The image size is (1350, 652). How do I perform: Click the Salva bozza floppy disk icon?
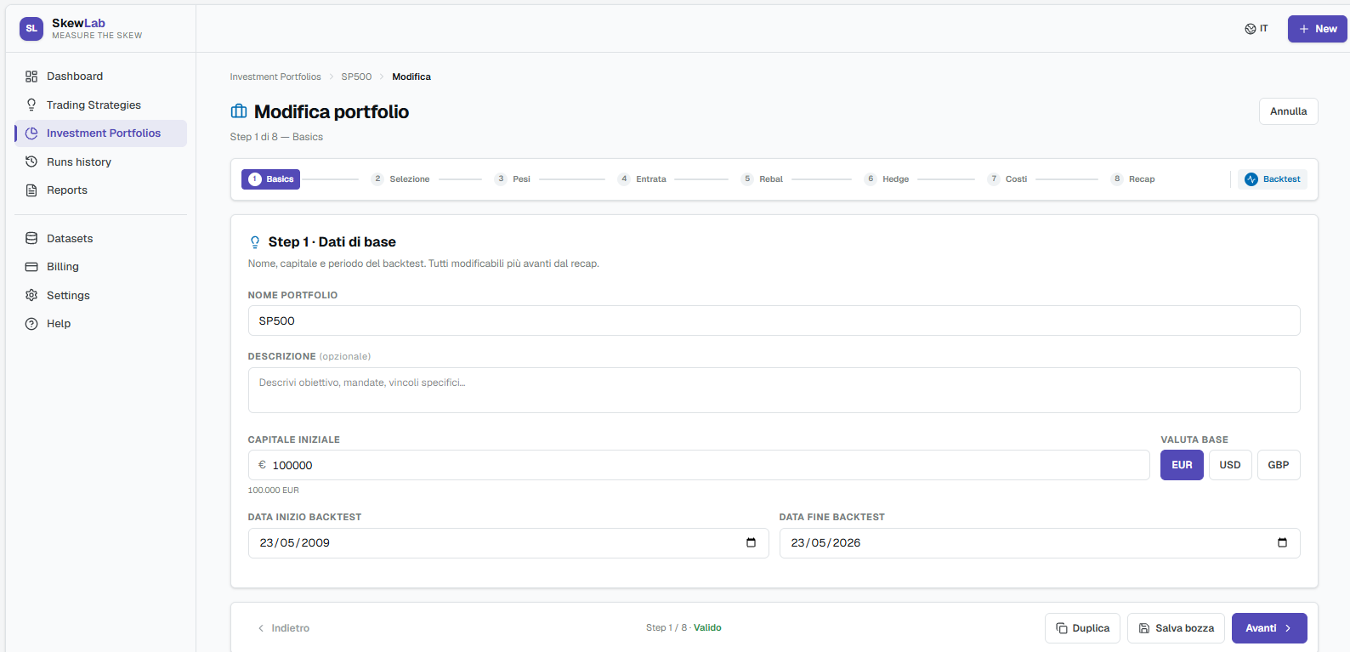[1144, 628]
